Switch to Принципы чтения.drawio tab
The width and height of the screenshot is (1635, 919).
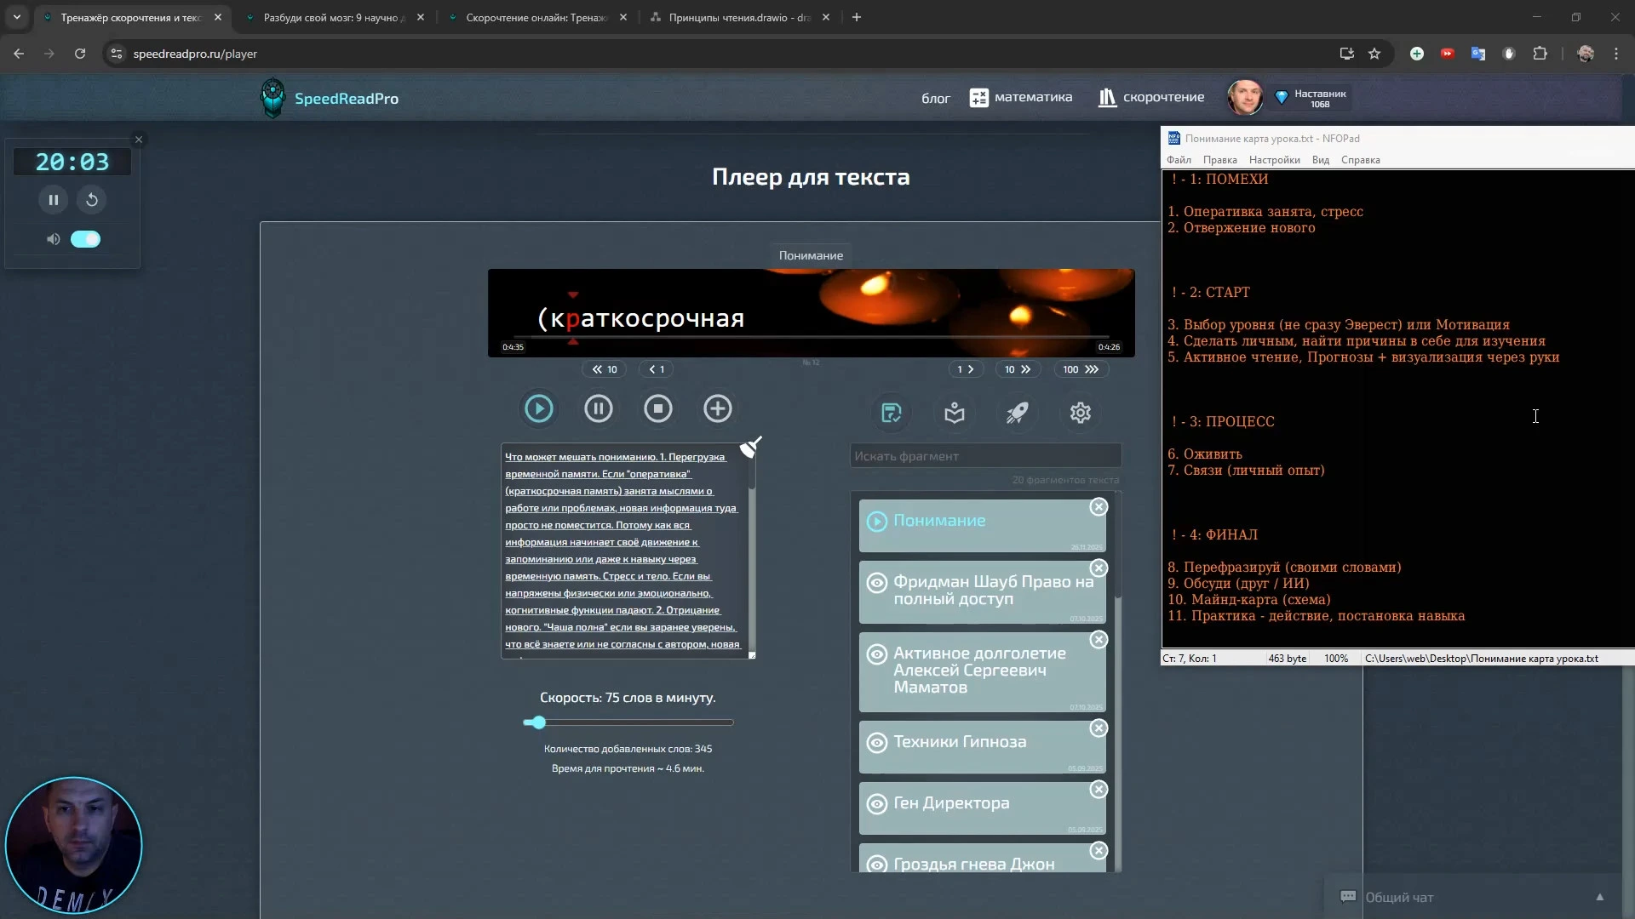tap(739, 17)
